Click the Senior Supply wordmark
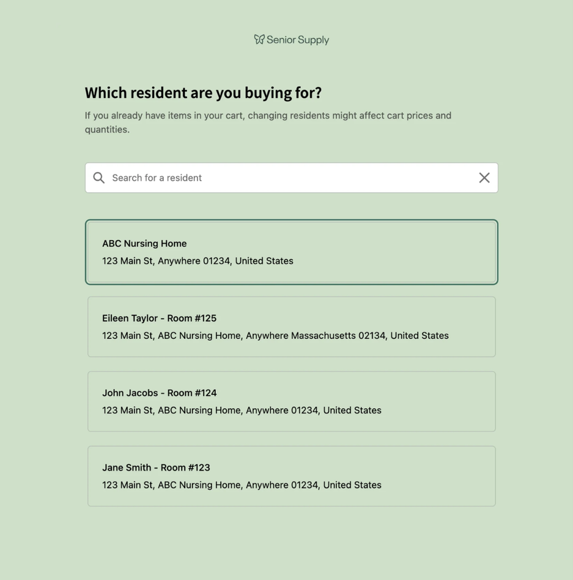Screen dimensions: 573x580 pos(298,40)
